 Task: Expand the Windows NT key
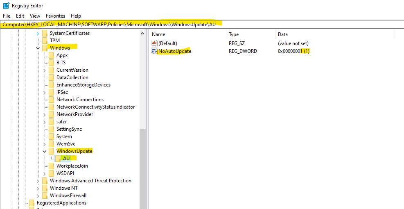[38, 188]
